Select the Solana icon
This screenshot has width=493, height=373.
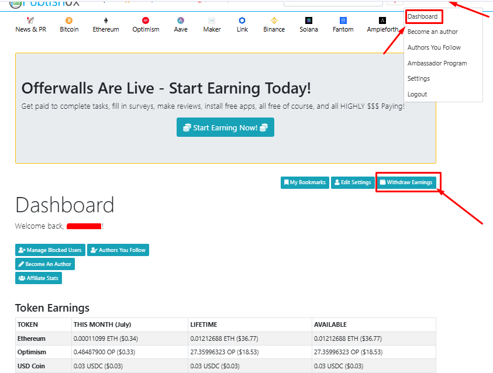coord(309,20)
